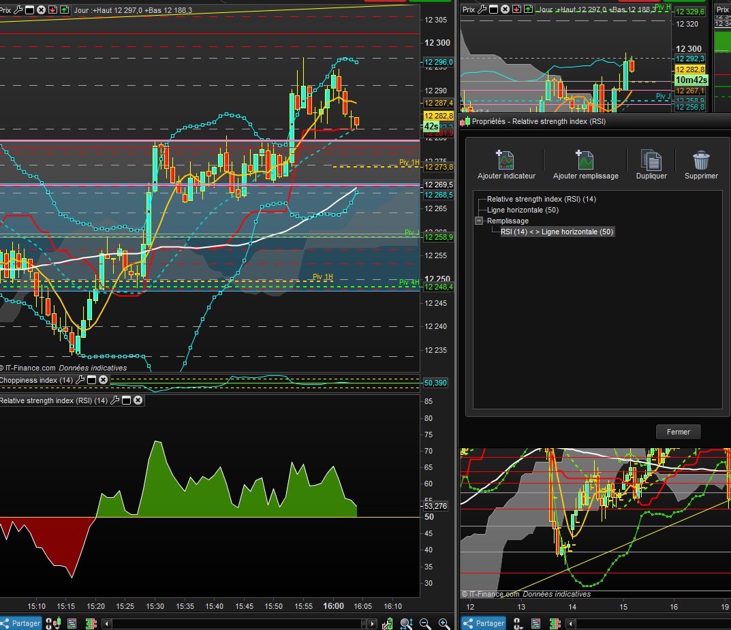This screenshot has width=731, height=630.
Task: Click the green up arrow in Prix header
Action: click(x=64, y=10)
